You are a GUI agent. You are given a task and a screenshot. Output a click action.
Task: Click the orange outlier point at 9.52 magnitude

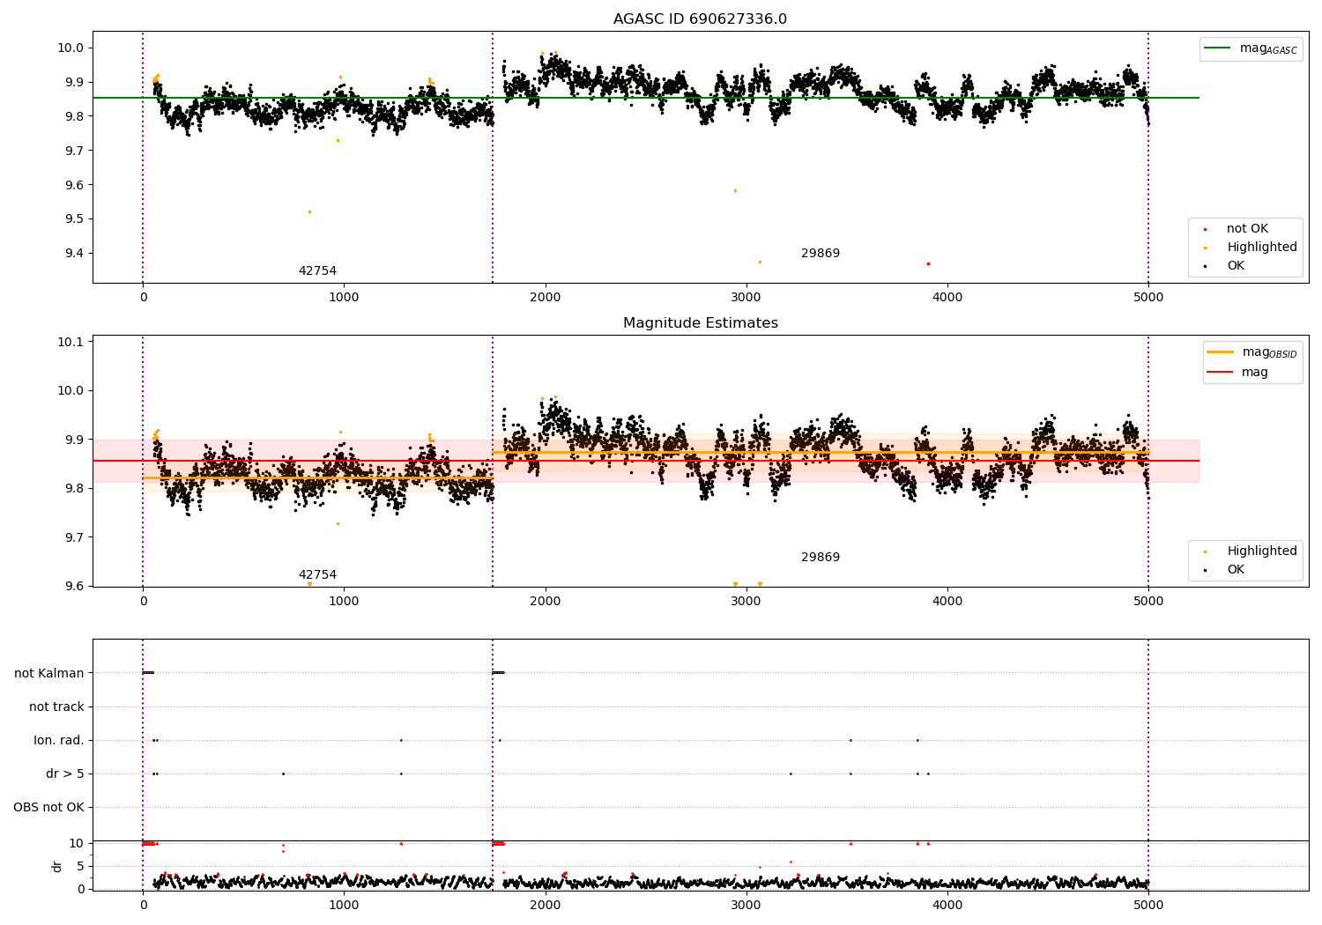pos(309,211)
